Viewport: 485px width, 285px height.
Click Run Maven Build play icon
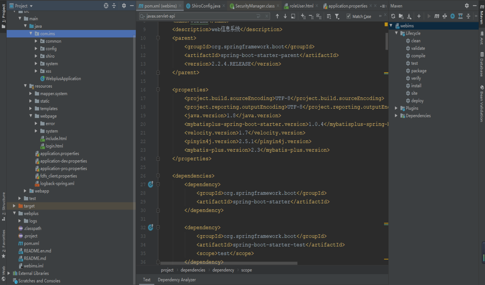pos(429,16)
